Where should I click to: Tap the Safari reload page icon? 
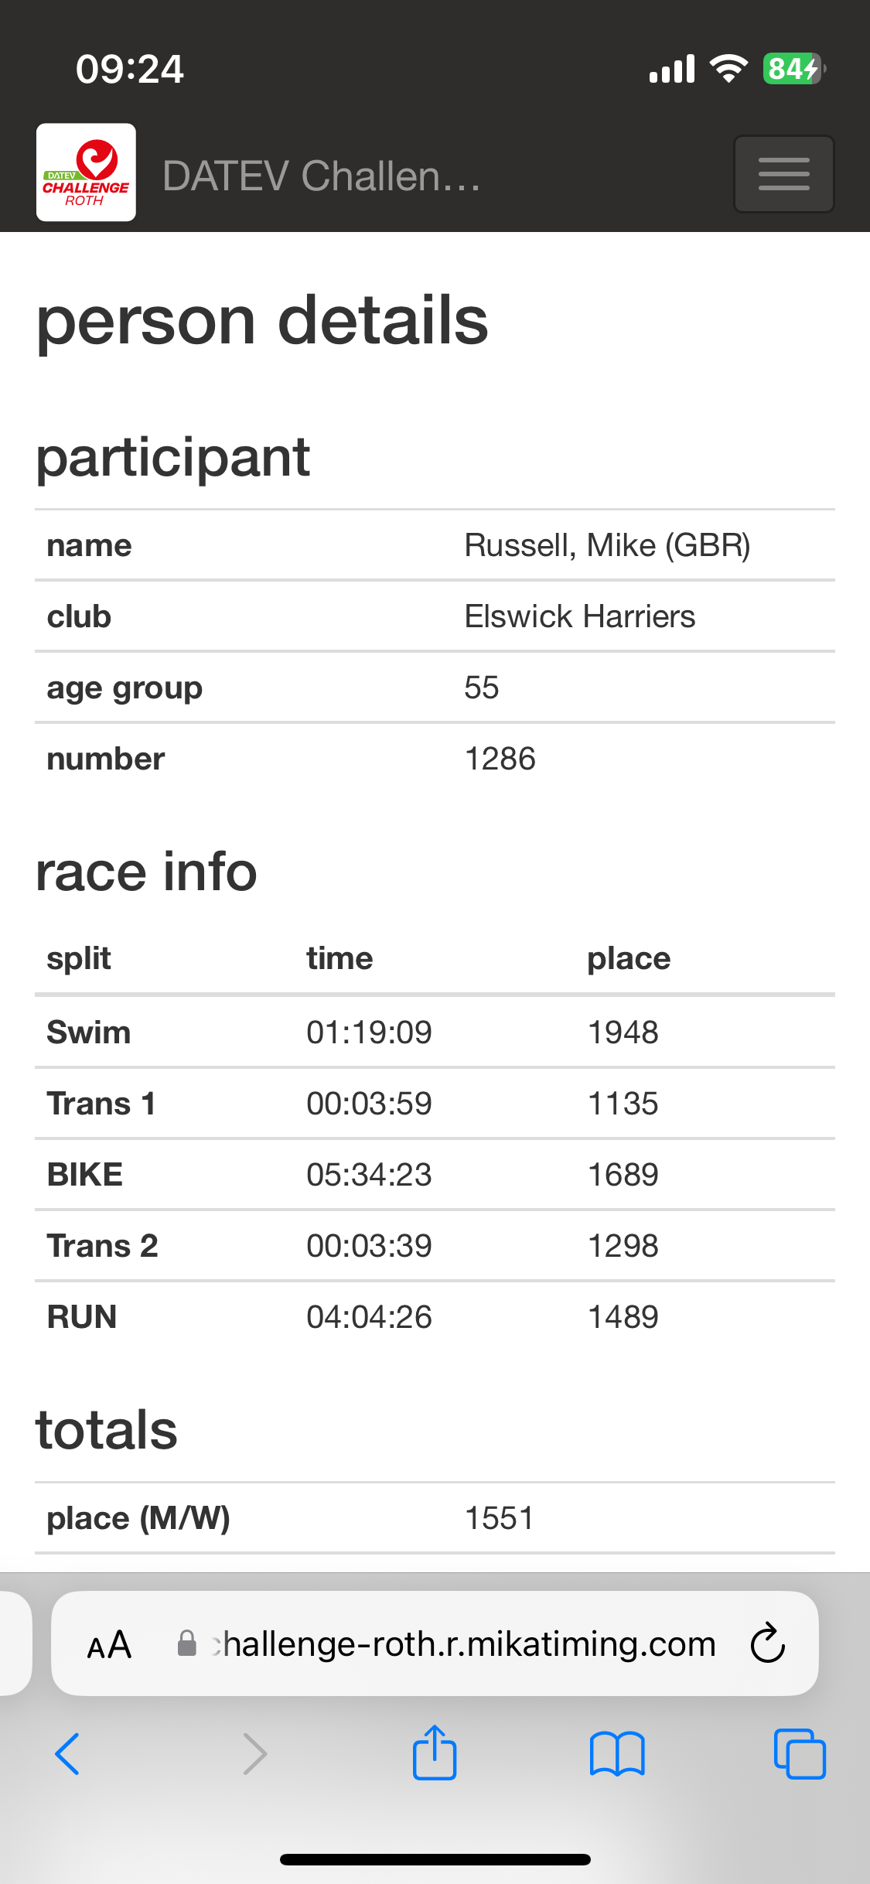tap(767, 1643)
